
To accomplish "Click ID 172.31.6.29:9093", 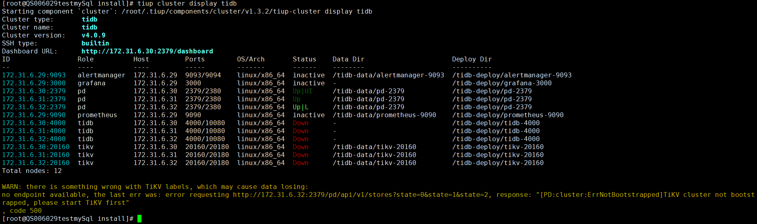I will point(34,75).
